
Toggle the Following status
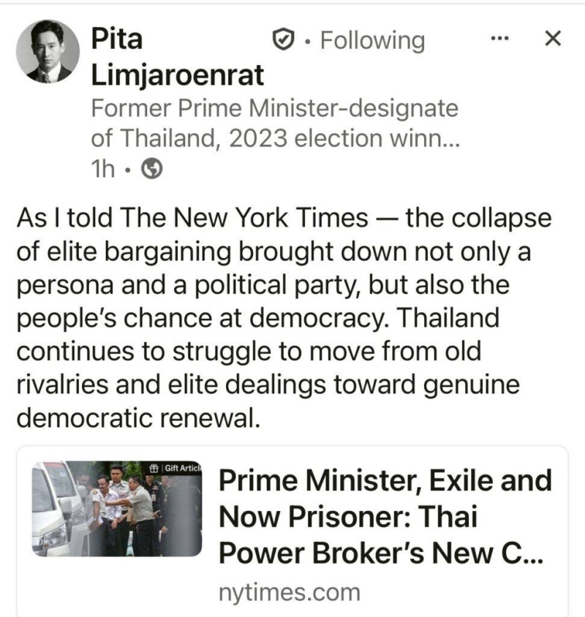(x=372, y=39)
